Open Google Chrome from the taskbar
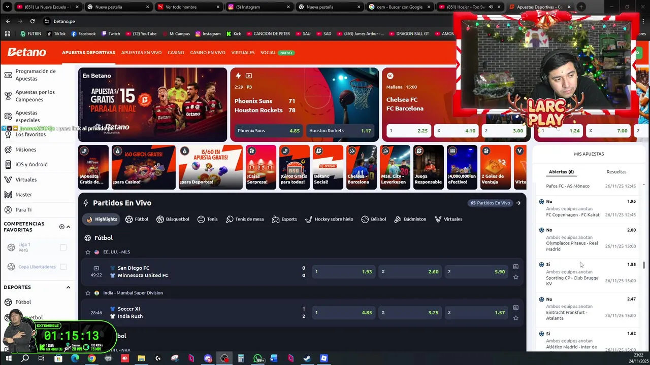This screenshot has width=650, height=365. 91,358
